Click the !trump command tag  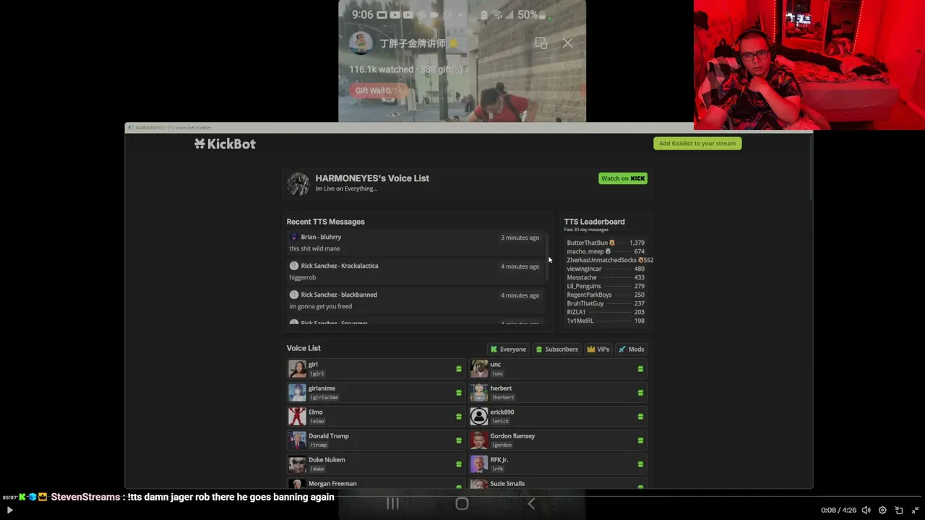point(318,445)
